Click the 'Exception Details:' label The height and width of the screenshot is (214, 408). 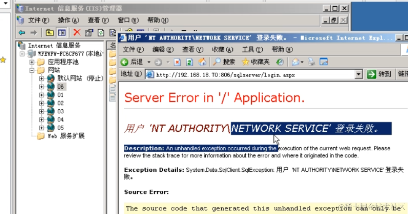[x=154, y=170]
